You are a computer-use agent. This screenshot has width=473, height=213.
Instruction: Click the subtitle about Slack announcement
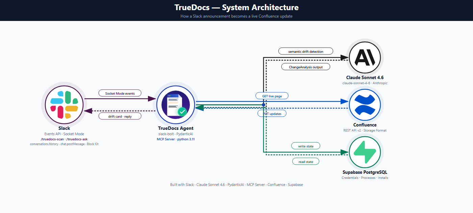236,16
